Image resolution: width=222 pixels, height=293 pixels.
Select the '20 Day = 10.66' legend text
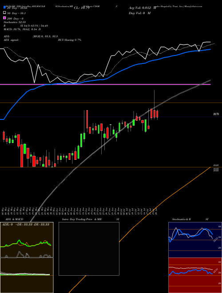click(x=17, y=8)
